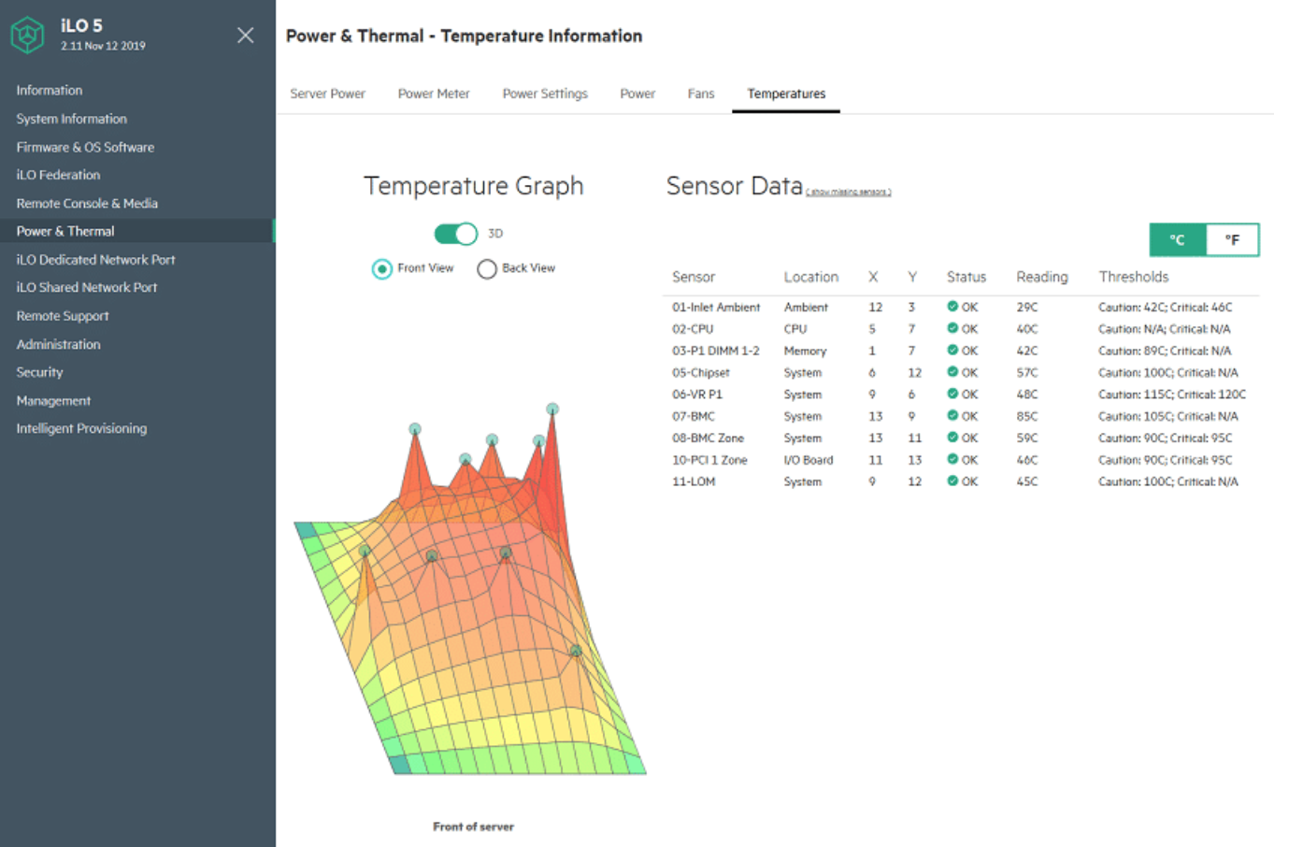Select the Front View radio button
1303x847 pixels.
click(x=381, y=269)
